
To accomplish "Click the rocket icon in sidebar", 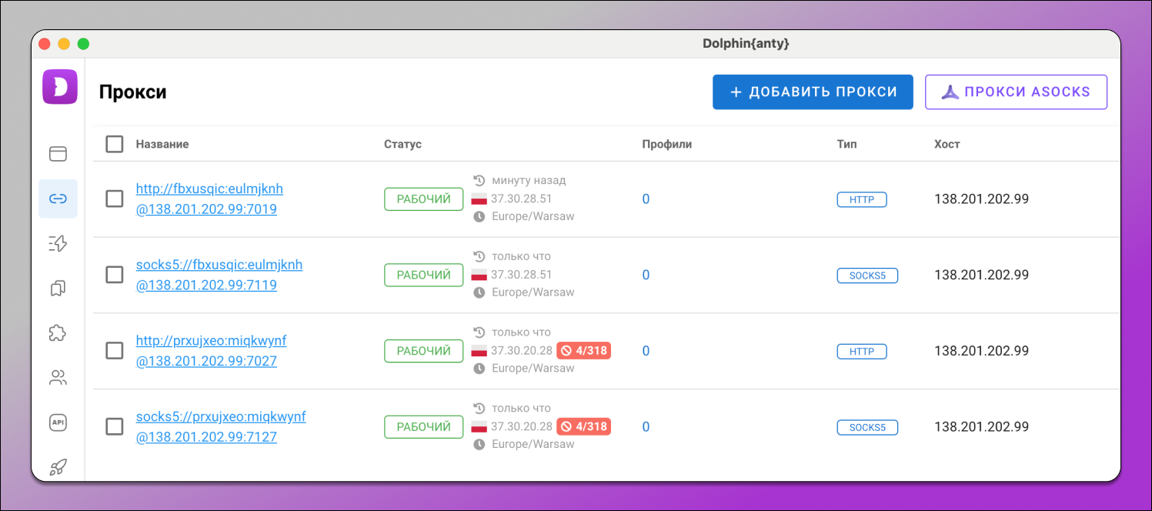I will pyautogui.click(x=58, y=467).
